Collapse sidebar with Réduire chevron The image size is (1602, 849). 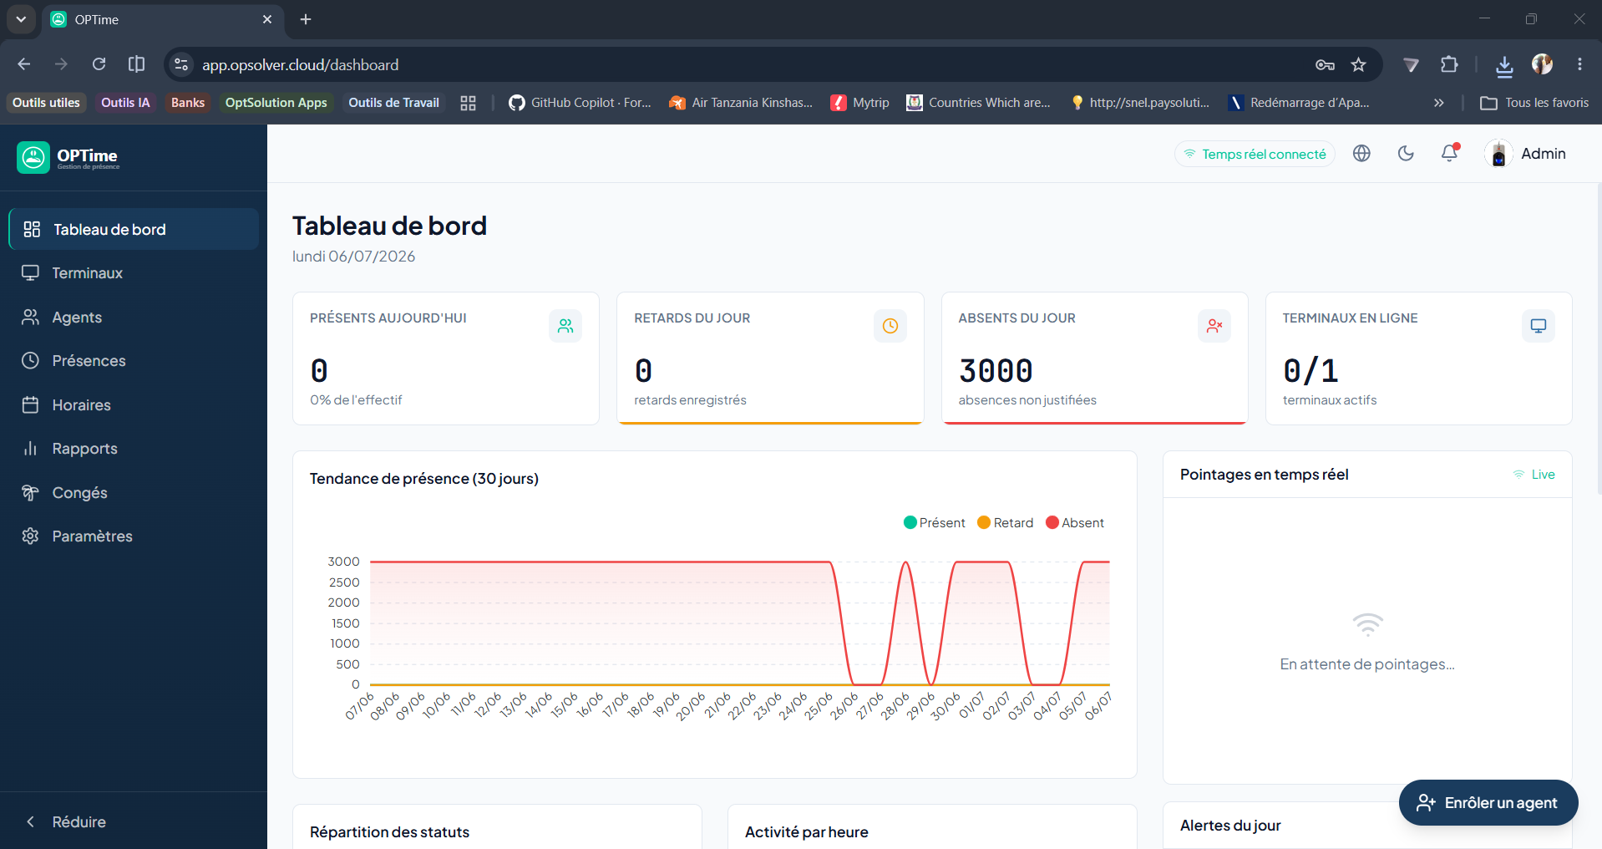31,821
